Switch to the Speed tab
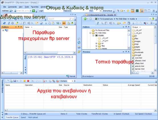Screen dimensions: 158x120 tap(23, 117)
